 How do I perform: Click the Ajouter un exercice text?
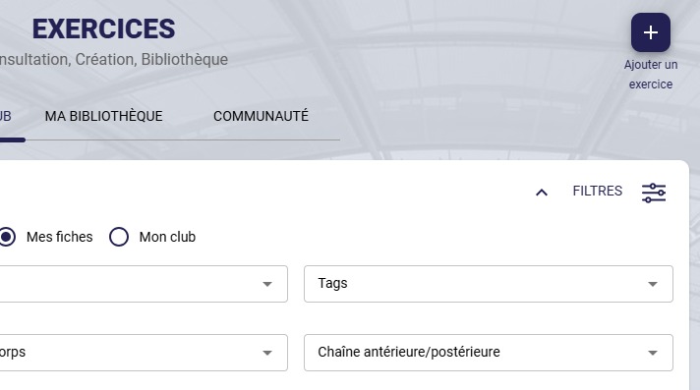(x=651, y=75)
